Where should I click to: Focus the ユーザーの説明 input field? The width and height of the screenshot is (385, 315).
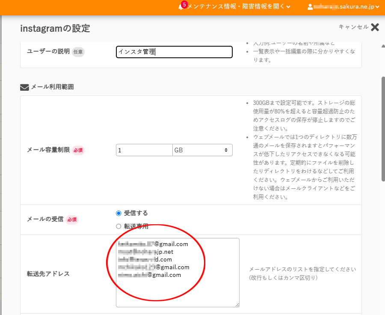(x=174, y=52)
